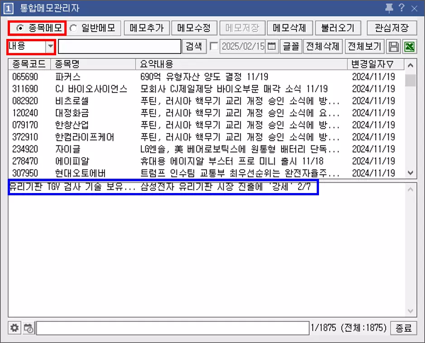
Task: Open the calendar date picker icon
Action: tap(271, 46)
